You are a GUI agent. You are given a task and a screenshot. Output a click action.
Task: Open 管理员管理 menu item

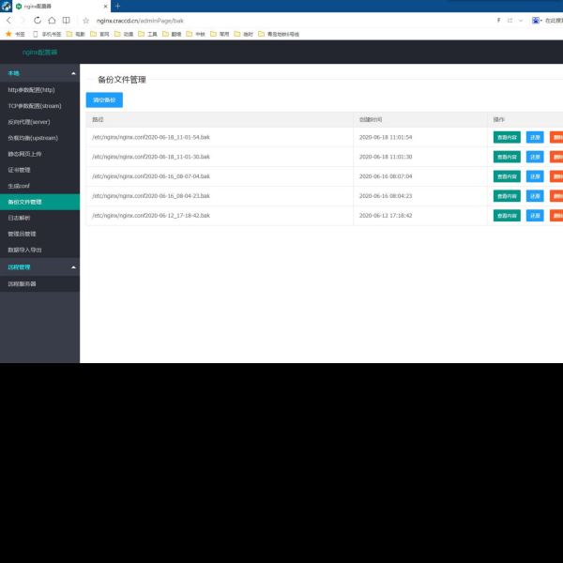[39, 234]
